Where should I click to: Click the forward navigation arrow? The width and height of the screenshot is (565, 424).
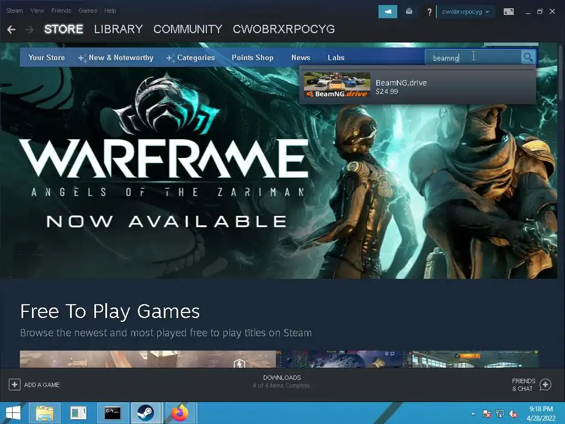30,29
